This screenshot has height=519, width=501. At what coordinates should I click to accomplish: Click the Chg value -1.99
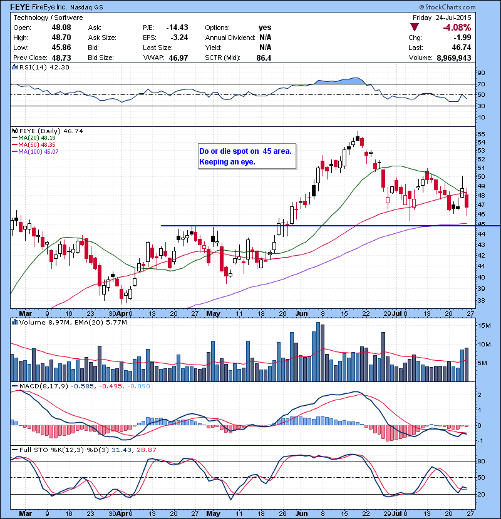point(463,38)
